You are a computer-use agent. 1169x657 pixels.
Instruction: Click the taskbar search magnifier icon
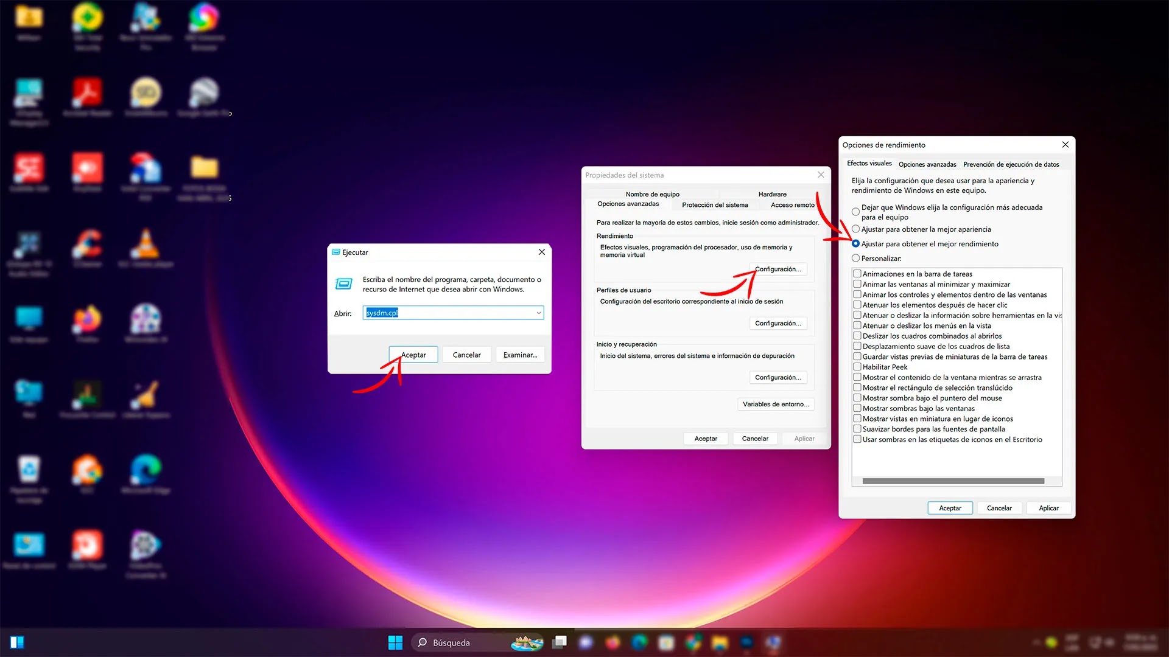coord(423,642)
